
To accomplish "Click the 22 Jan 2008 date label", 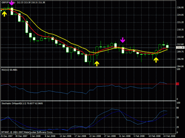I will pos(95,136).
